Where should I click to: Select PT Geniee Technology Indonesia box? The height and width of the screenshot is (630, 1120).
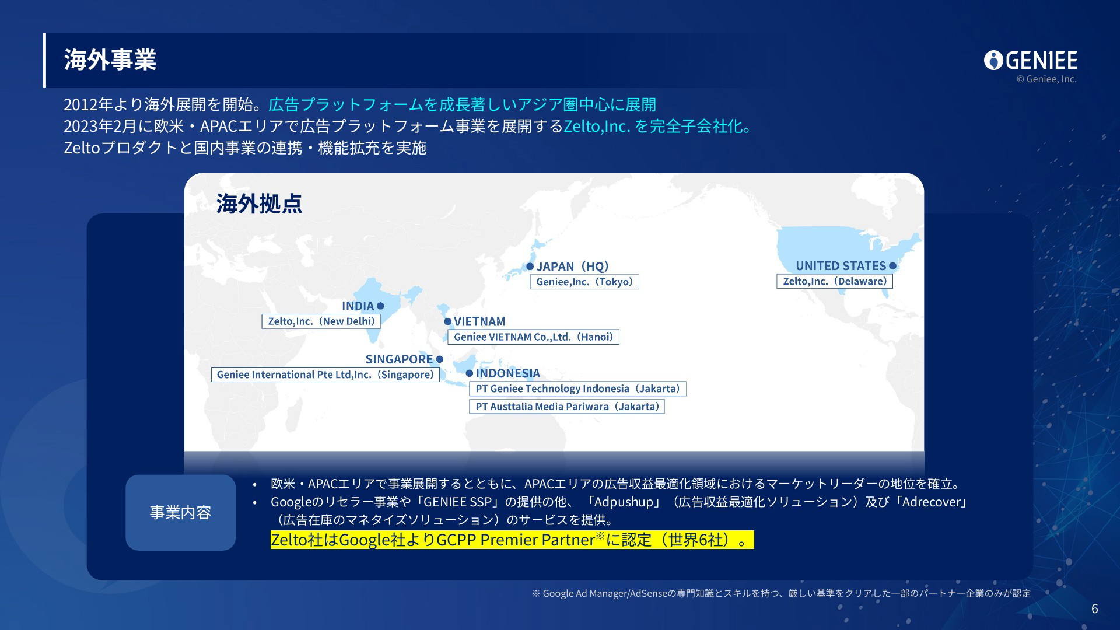[x=577, y=388]
